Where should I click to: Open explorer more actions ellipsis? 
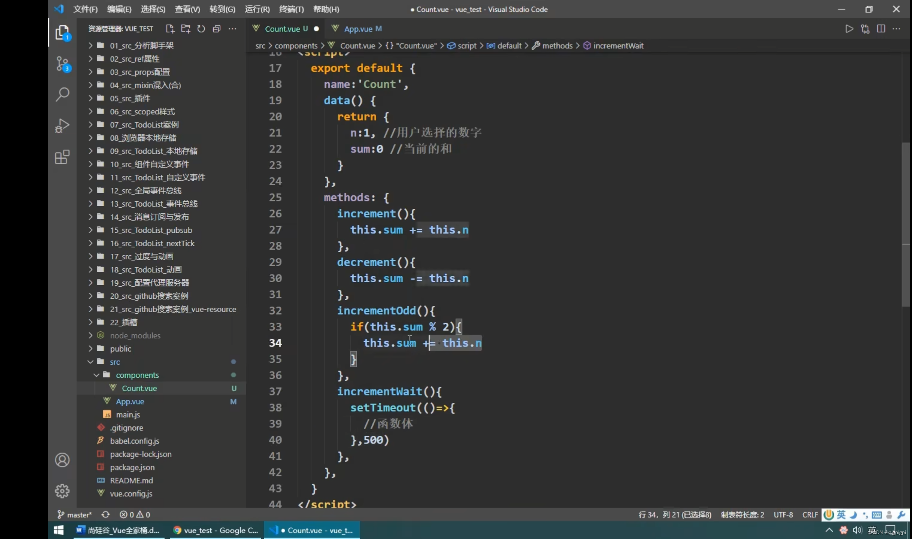click(x=232, y=29)
